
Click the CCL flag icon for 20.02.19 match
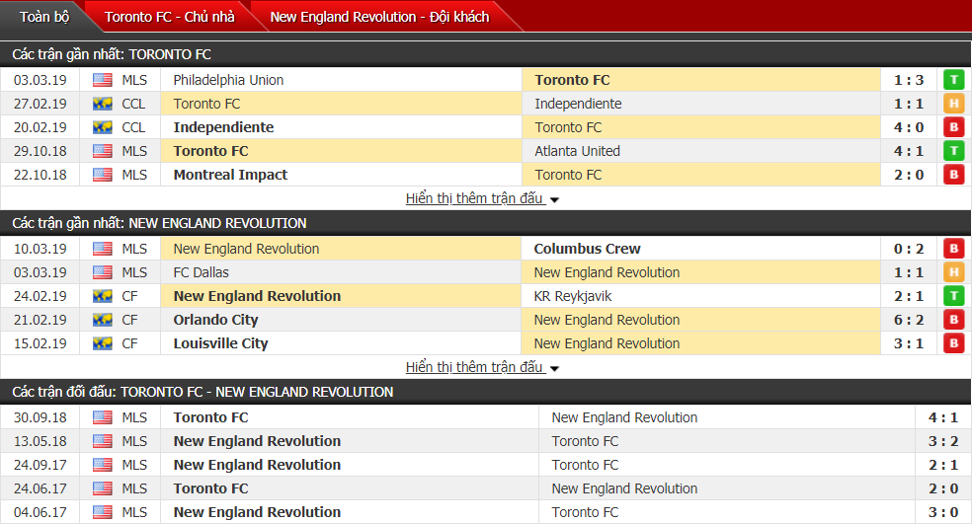(x=103, y=127)
